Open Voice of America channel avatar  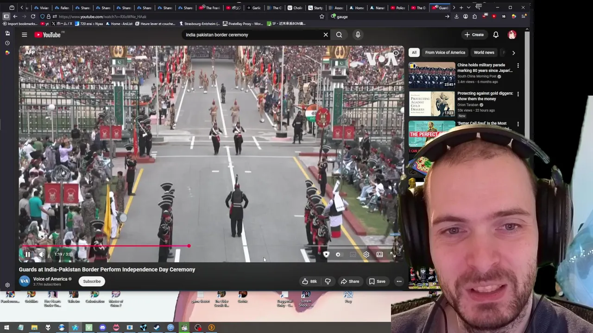tap(25, 281)
